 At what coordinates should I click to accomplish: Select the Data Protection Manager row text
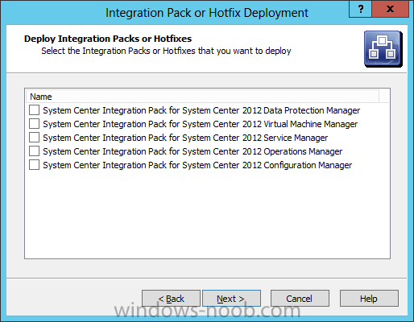(201, 110)
